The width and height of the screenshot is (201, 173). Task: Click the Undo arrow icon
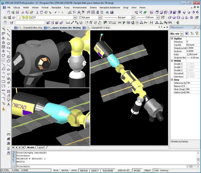tap(56, 12)
